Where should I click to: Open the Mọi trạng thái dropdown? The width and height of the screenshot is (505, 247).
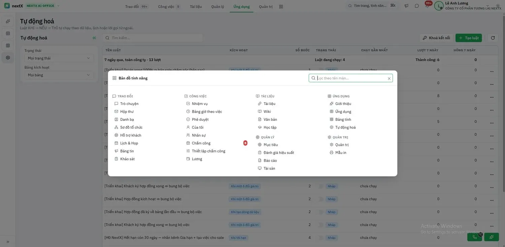click(59, 58)
